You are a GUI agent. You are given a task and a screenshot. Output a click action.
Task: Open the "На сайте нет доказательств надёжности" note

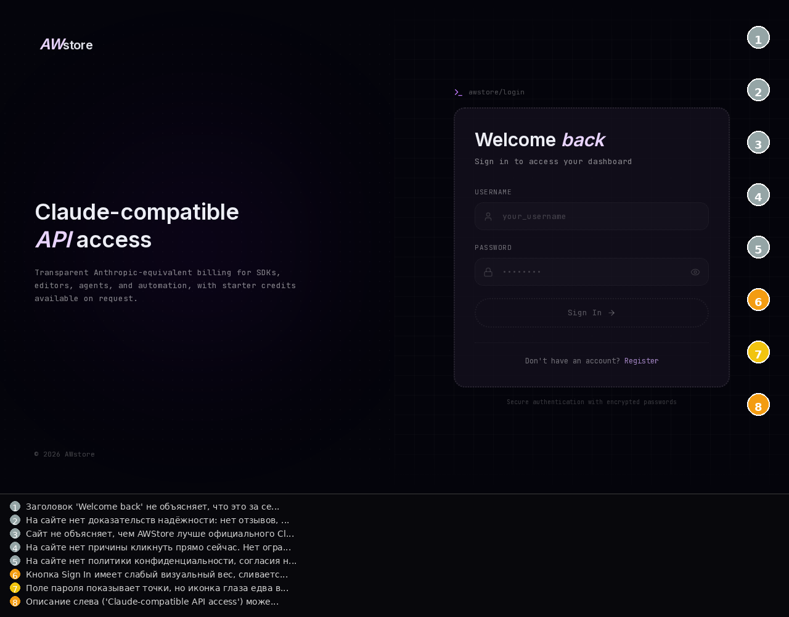pos(157,520)
